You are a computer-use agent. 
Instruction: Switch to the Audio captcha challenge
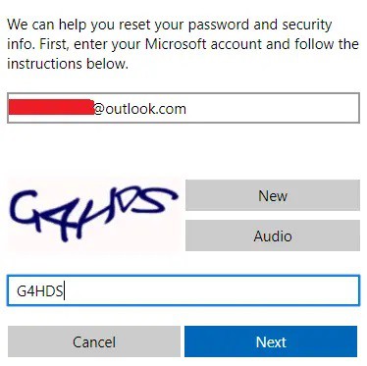point(273,235)
